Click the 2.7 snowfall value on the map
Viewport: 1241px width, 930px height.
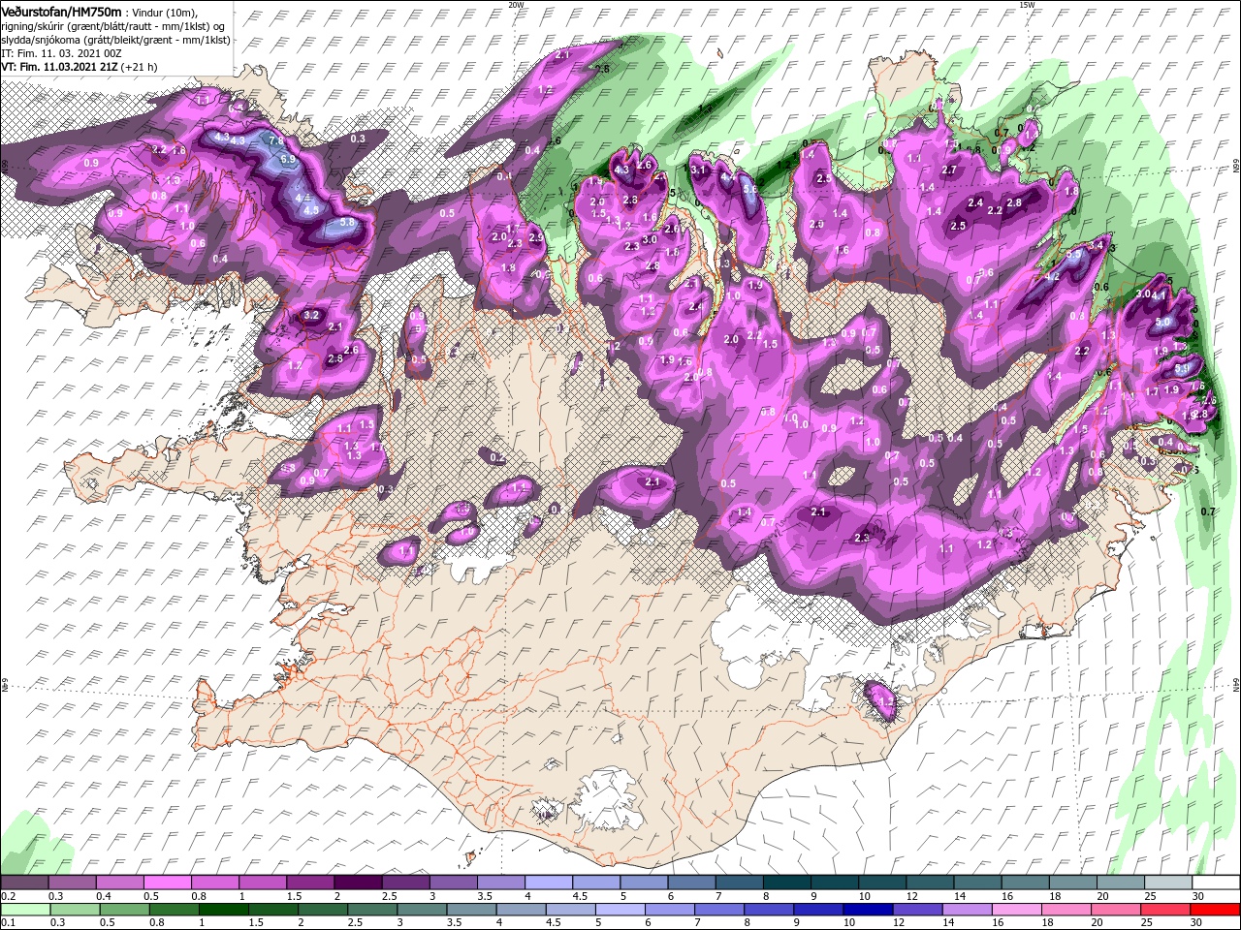pyautogui.click(x=949, y=170)
